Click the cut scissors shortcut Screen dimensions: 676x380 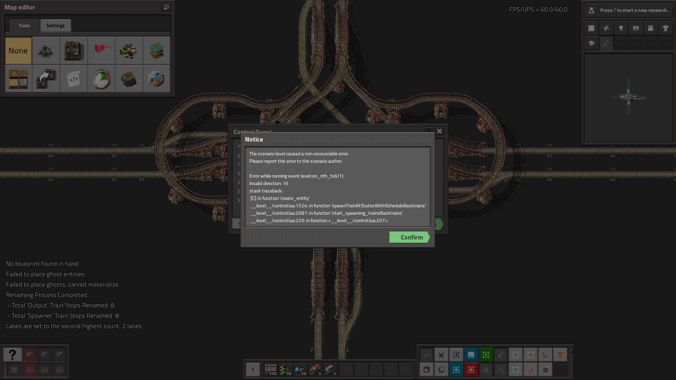coord(441,355)
